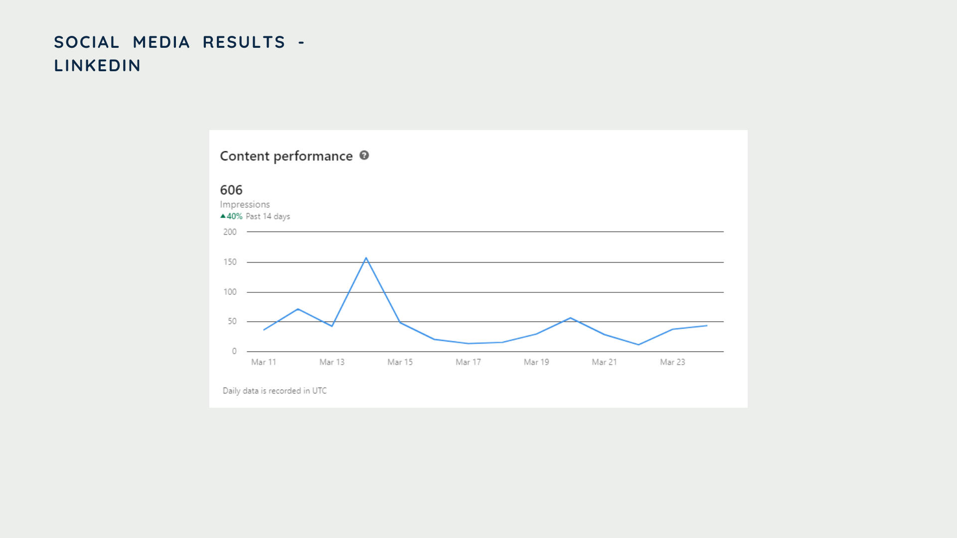The image size is (957, 538).
Task: Click the 100 y-axis value
Action: [x=230, y=292]
